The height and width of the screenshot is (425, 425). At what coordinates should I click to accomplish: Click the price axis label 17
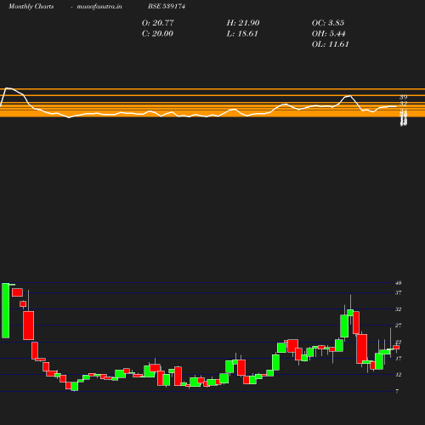pos(399,359)
